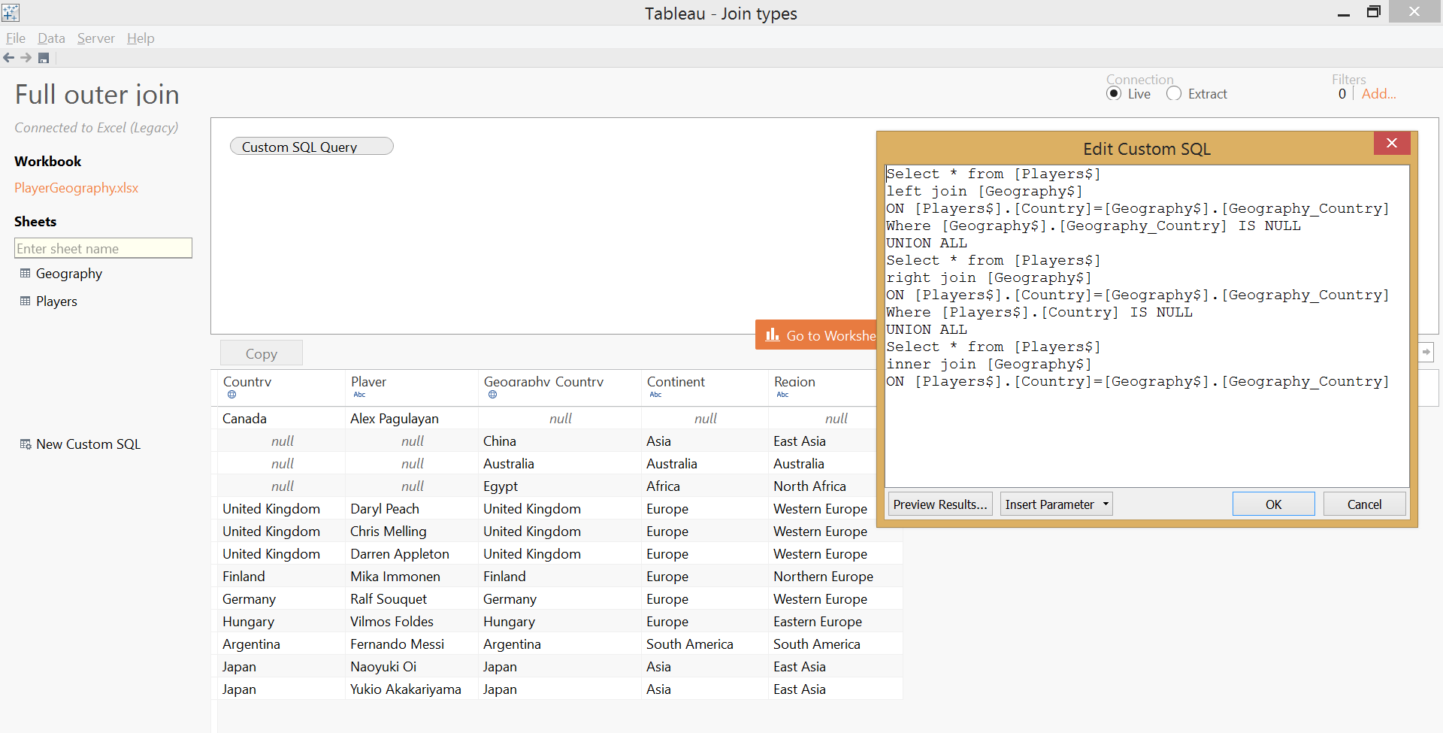Open the File menu

(x=16, y=38)
